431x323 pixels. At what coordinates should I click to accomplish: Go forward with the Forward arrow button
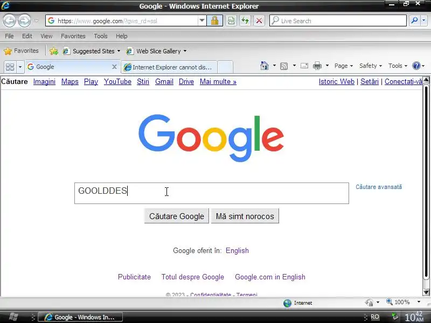(x=24, y=20)
